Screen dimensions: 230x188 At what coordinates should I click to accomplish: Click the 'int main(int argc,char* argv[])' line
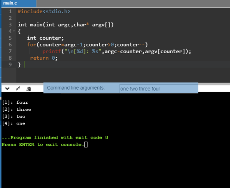[66, 25]
